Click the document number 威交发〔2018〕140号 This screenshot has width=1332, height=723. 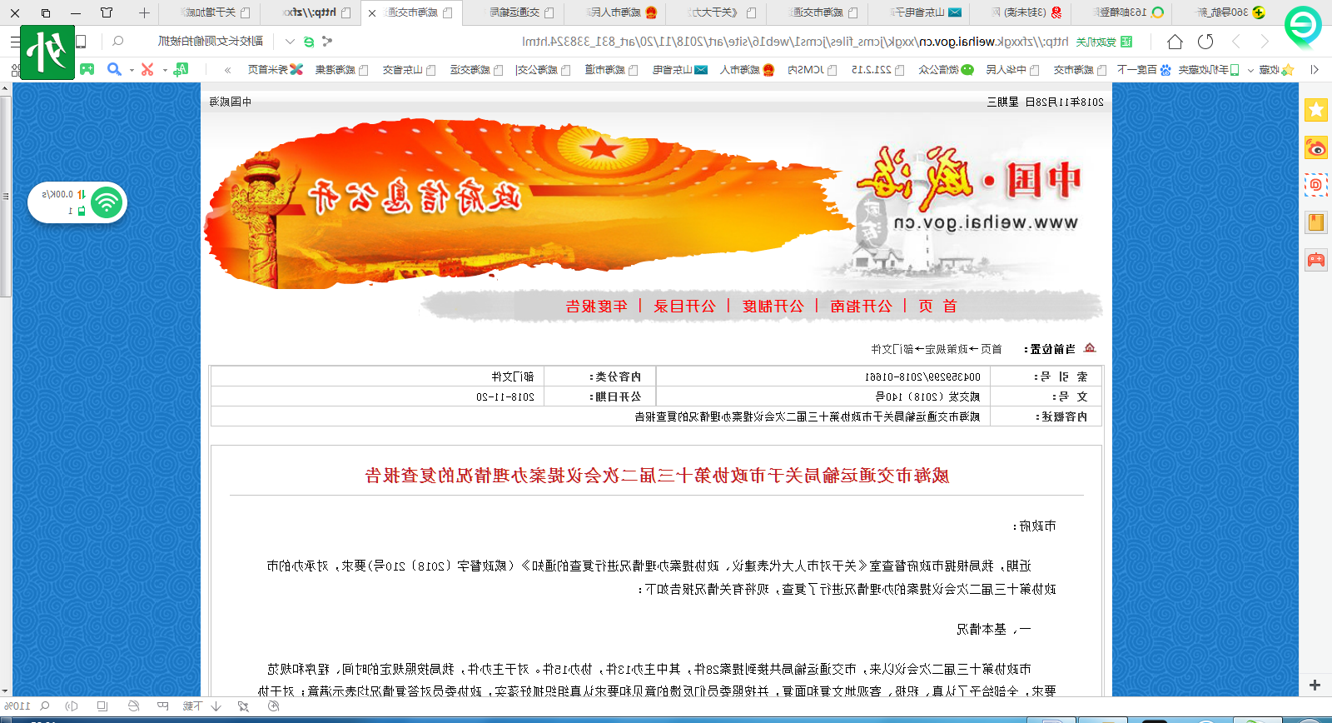pyautogui.click(x=927, y=397)
